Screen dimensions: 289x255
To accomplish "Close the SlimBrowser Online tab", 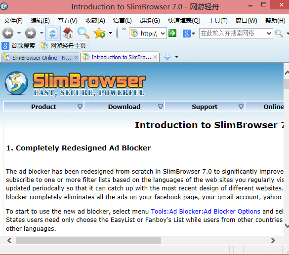I will pyautogui.click(x=76, y=58).
